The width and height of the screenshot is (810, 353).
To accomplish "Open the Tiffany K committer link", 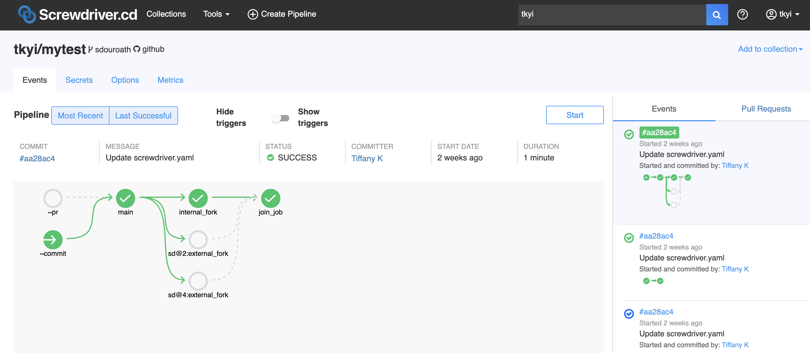I will pyautogui.click(x=367, y=158).
